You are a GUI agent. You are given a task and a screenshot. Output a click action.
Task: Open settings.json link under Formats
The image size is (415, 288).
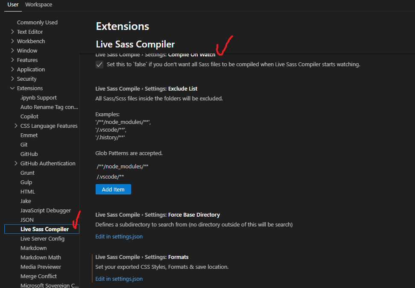[119, 279]
